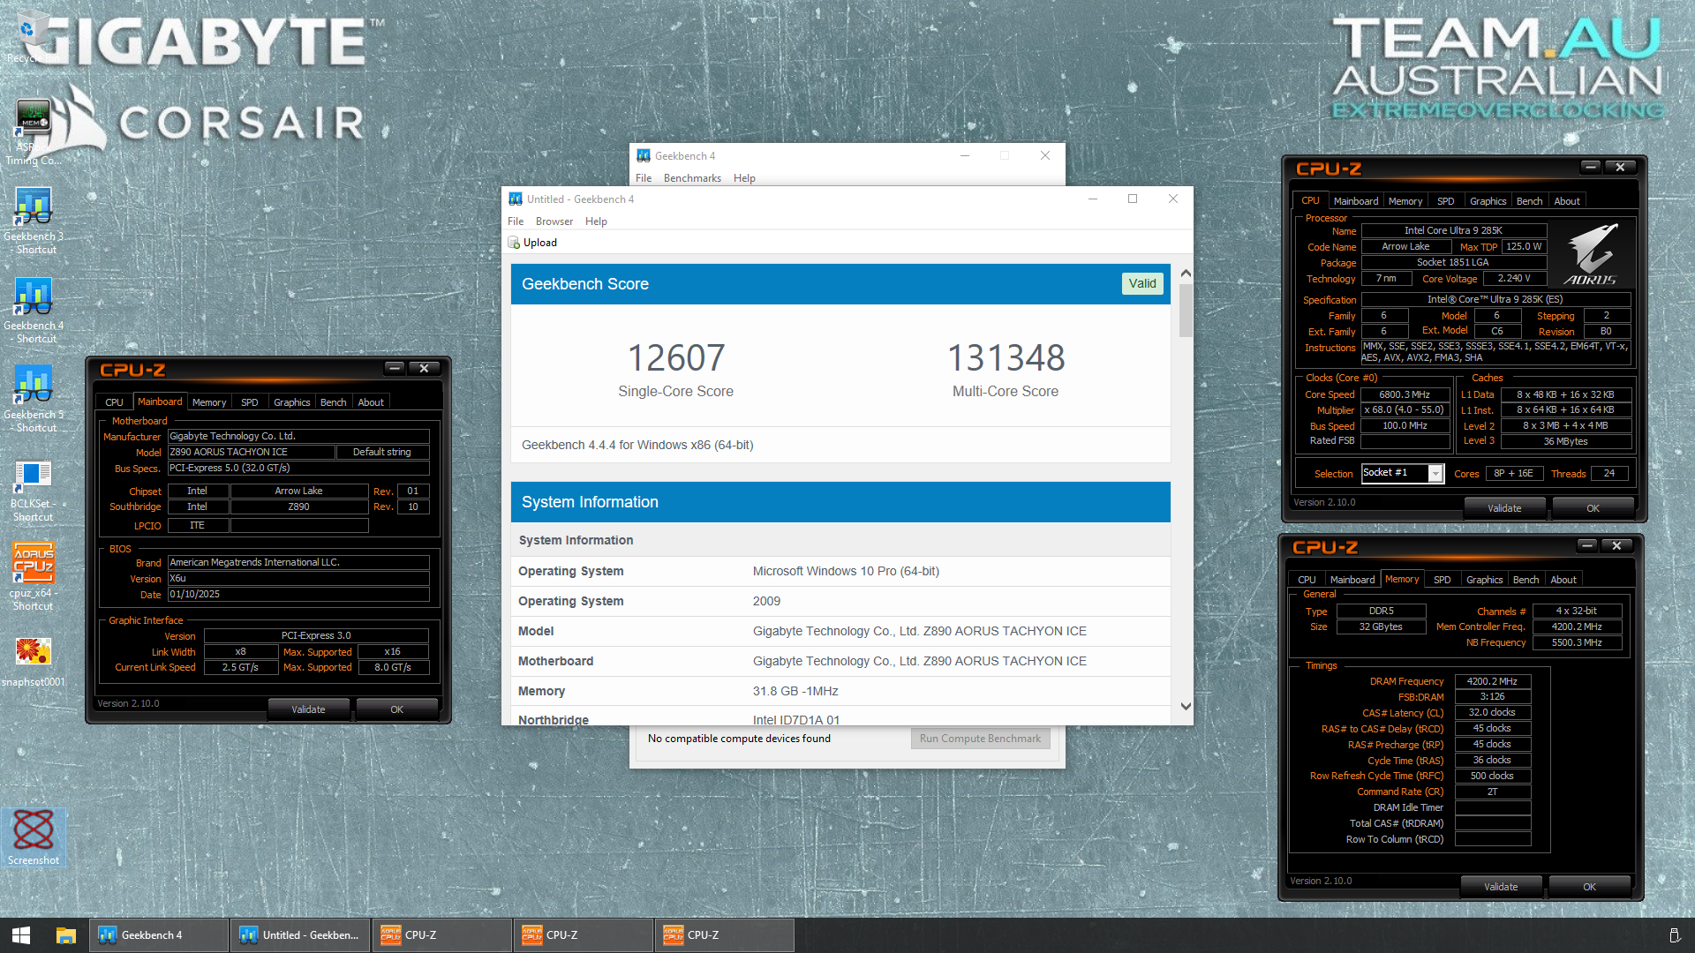Click Validate in CPU-Z Mainboard window

pyautogui.click(x=308, y=709)
